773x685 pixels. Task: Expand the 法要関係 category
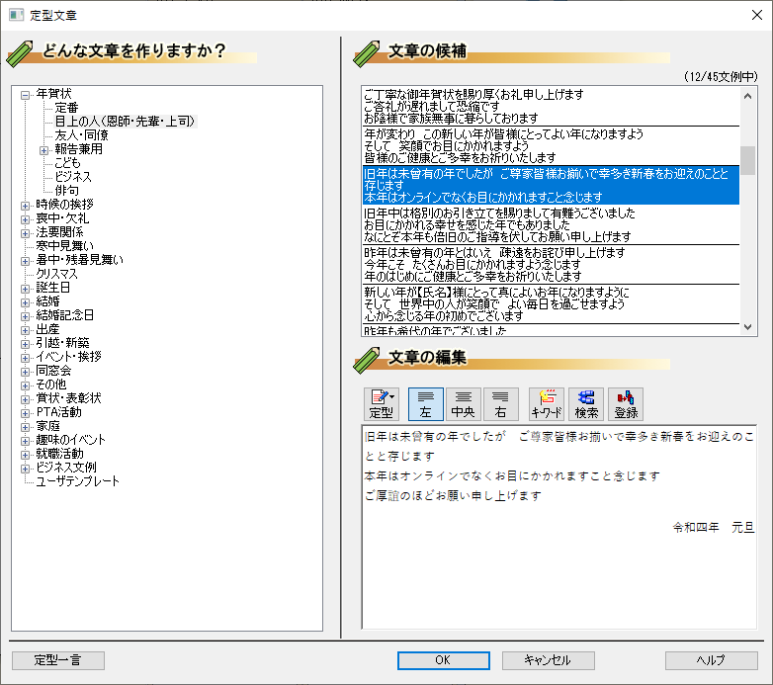tap(25, 233)
